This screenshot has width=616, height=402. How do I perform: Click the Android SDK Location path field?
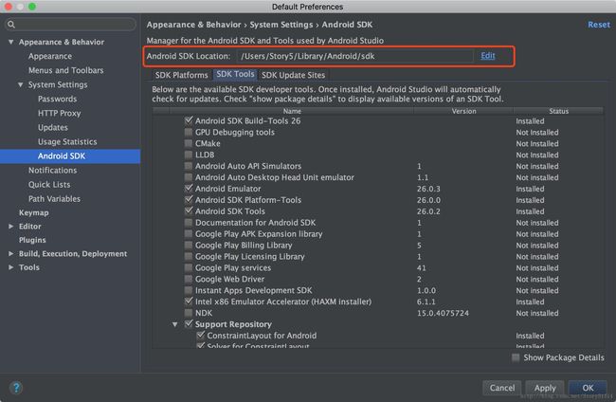click(354, 56)
